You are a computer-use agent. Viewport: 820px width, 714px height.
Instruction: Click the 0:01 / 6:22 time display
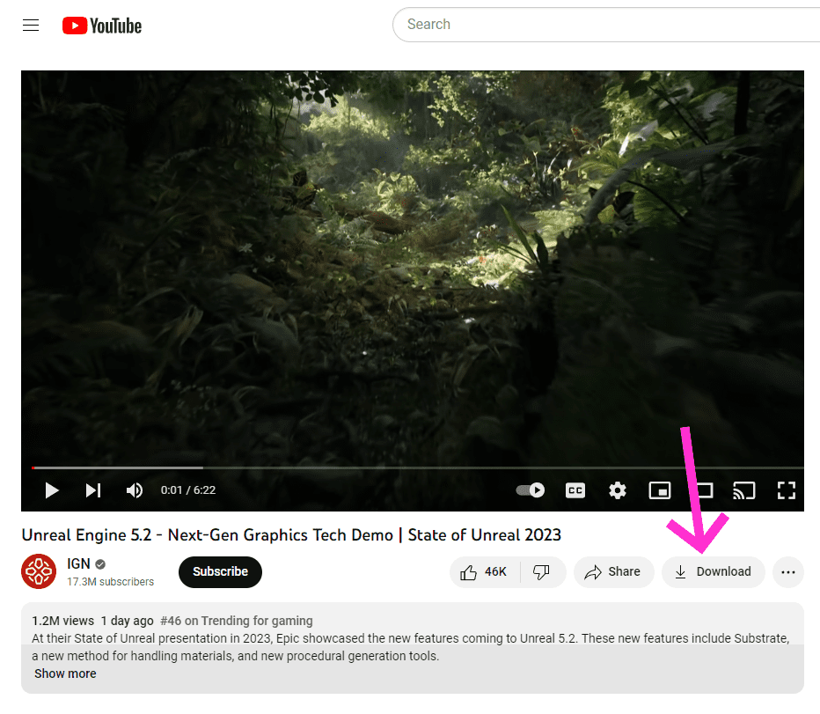pyautogui.click(x=188, y=490)
